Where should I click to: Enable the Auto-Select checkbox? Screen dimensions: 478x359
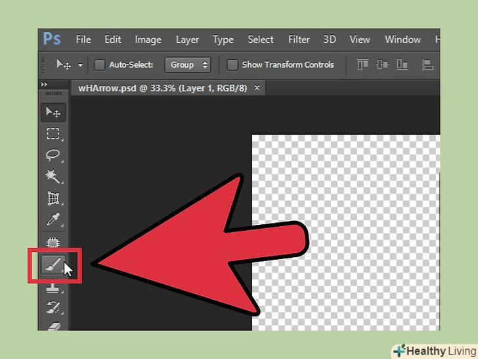point(99,64)
